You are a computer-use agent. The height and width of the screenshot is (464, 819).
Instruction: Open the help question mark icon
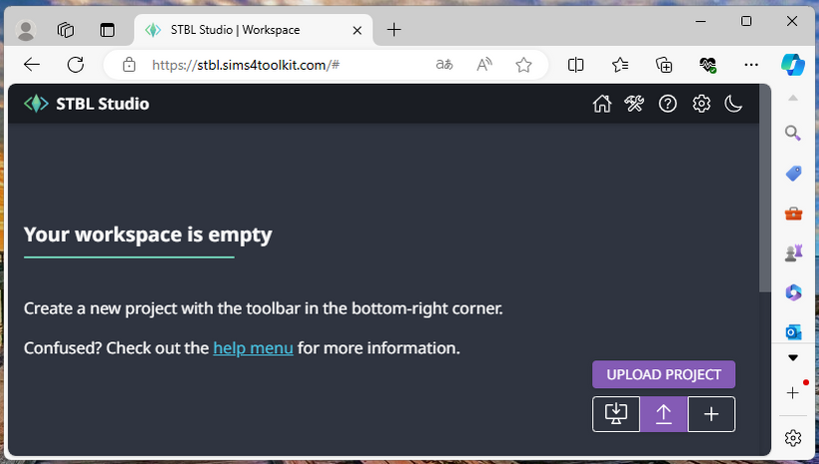[x=667, y=104]
